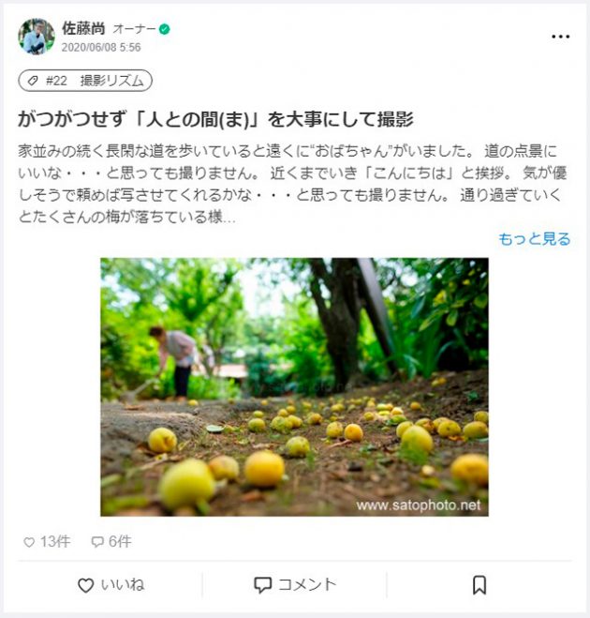Image resolution: width=590 pixels, height=618 pixels.
Task: Open 佐藤尚's profile avatar
Action: pos(37,37)
